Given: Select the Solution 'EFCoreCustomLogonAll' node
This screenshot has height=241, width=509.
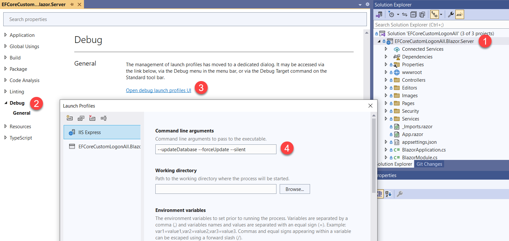Looking at the screenshot, I should [441, 34].
